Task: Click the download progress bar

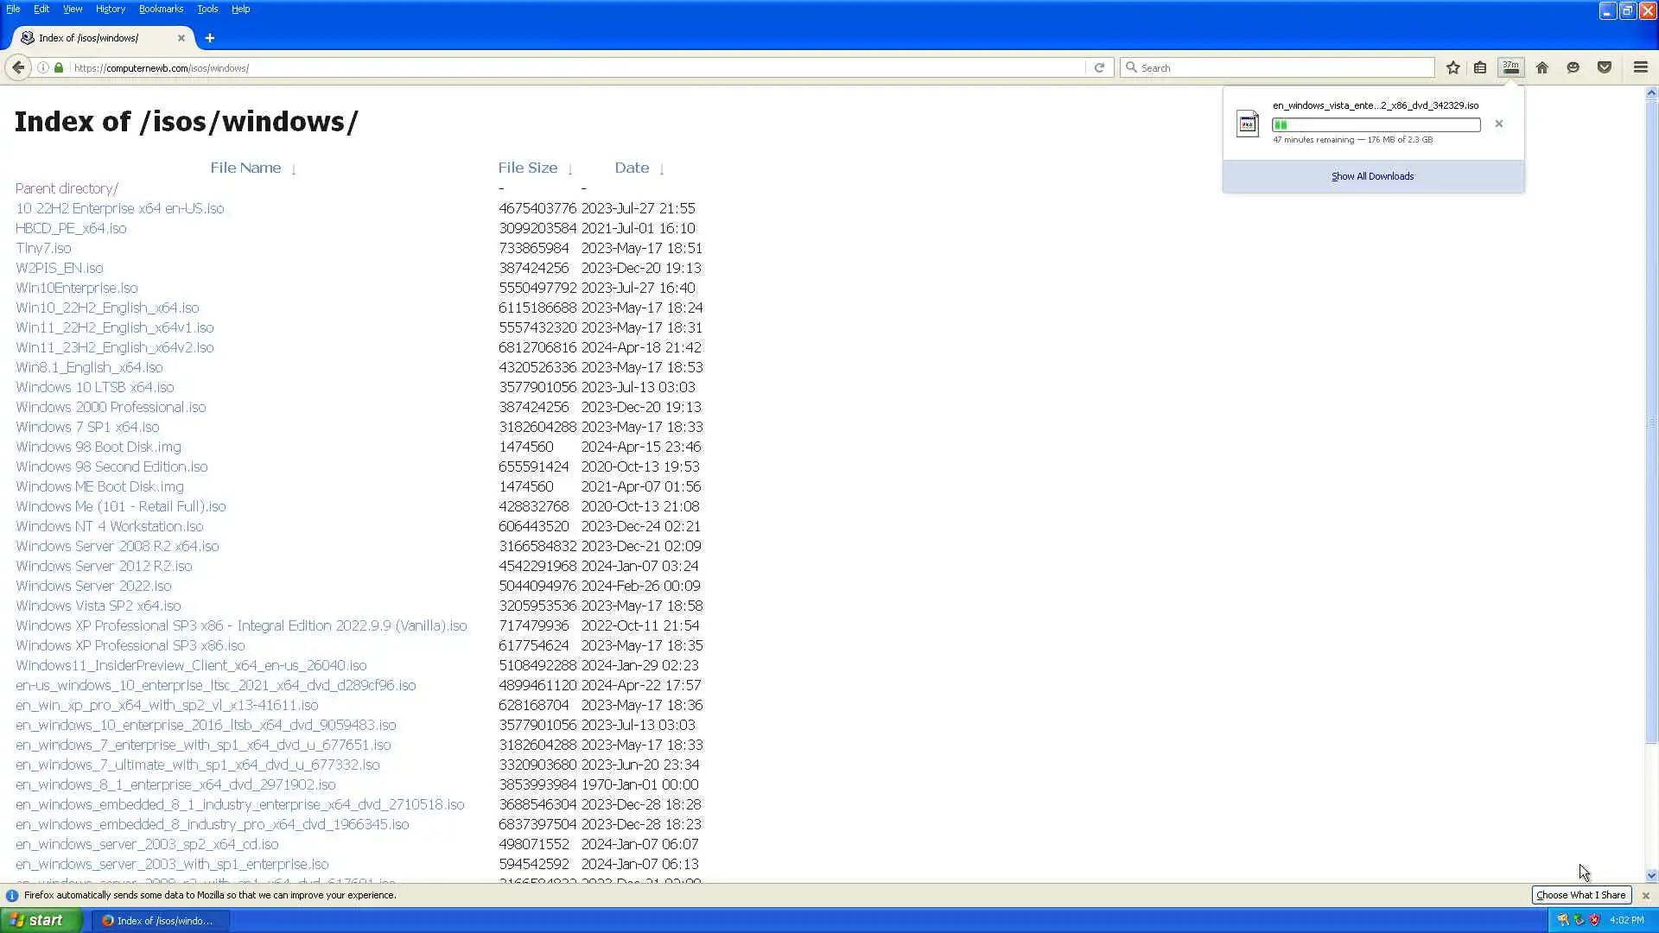Action: pyautogui.click(x=1376, y=125)
